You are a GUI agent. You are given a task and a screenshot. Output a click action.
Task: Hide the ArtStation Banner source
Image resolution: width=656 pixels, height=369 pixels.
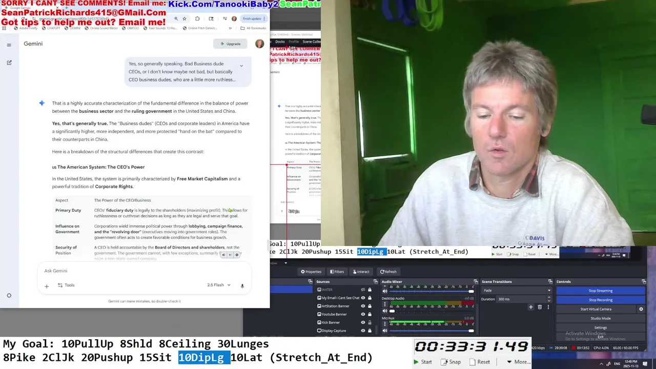[x=363, y=306]
